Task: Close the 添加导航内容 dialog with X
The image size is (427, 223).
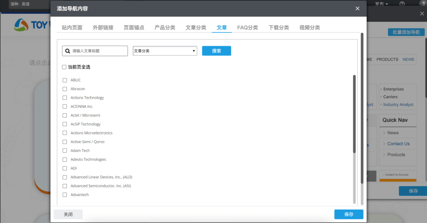Action: pyautogui.click(x=357, y=9)
